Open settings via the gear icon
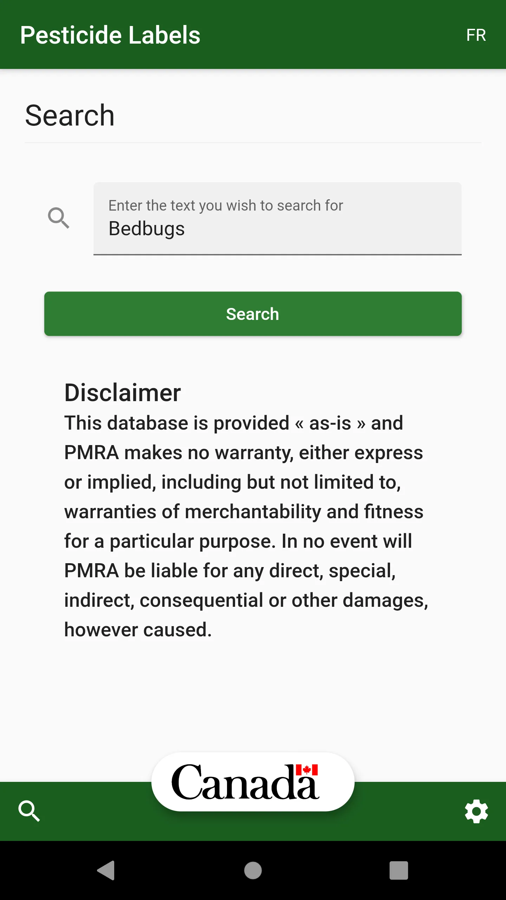Screen dimensions: 506x900 (476, 811)
